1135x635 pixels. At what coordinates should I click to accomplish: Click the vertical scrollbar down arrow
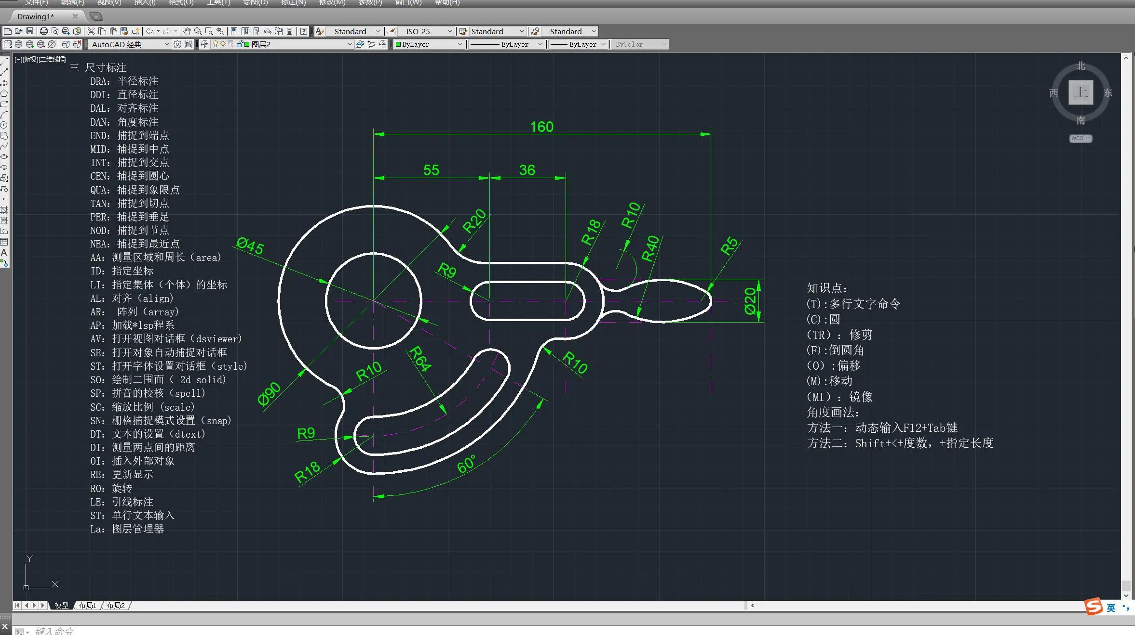tap(1126, 596)
